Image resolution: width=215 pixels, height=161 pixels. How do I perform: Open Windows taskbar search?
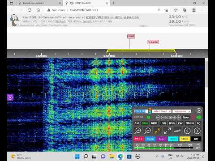coord(86,157)
